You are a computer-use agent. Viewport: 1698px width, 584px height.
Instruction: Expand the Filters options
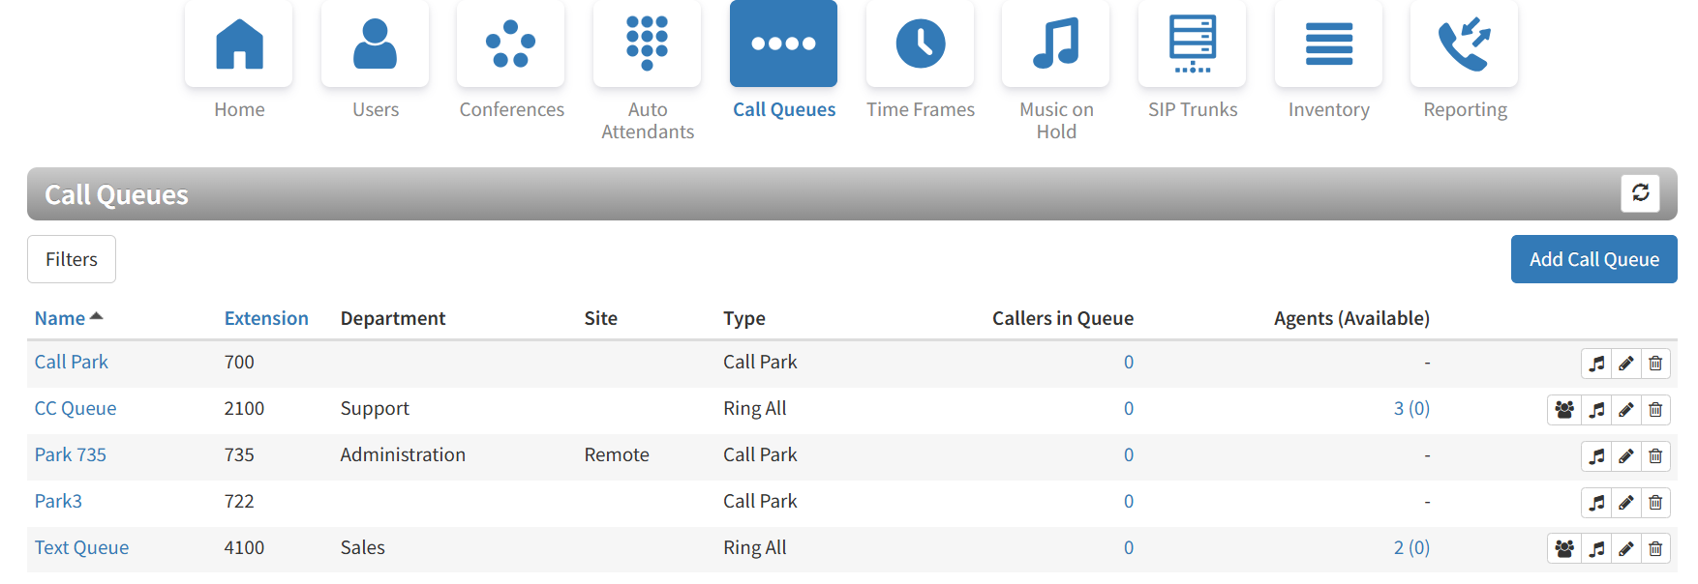pyautogui.click(x=72, y=259)
